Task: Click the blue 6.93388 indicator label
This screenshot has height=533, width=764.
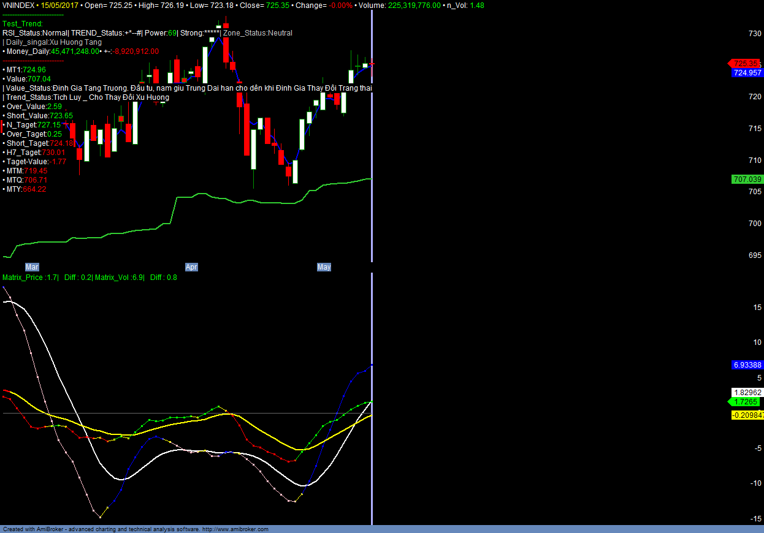Action: (747, 365)
